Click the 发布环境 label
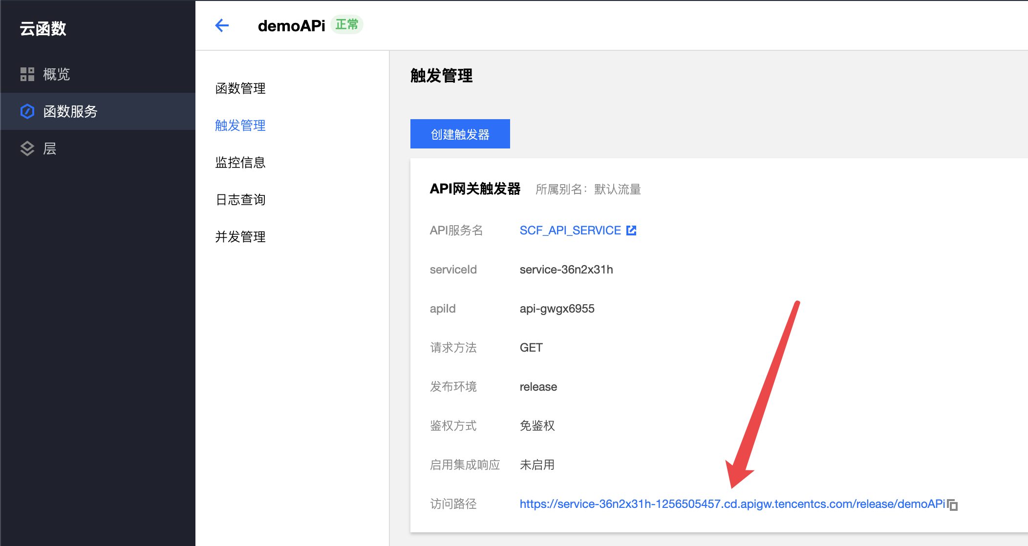 [453, 387]
